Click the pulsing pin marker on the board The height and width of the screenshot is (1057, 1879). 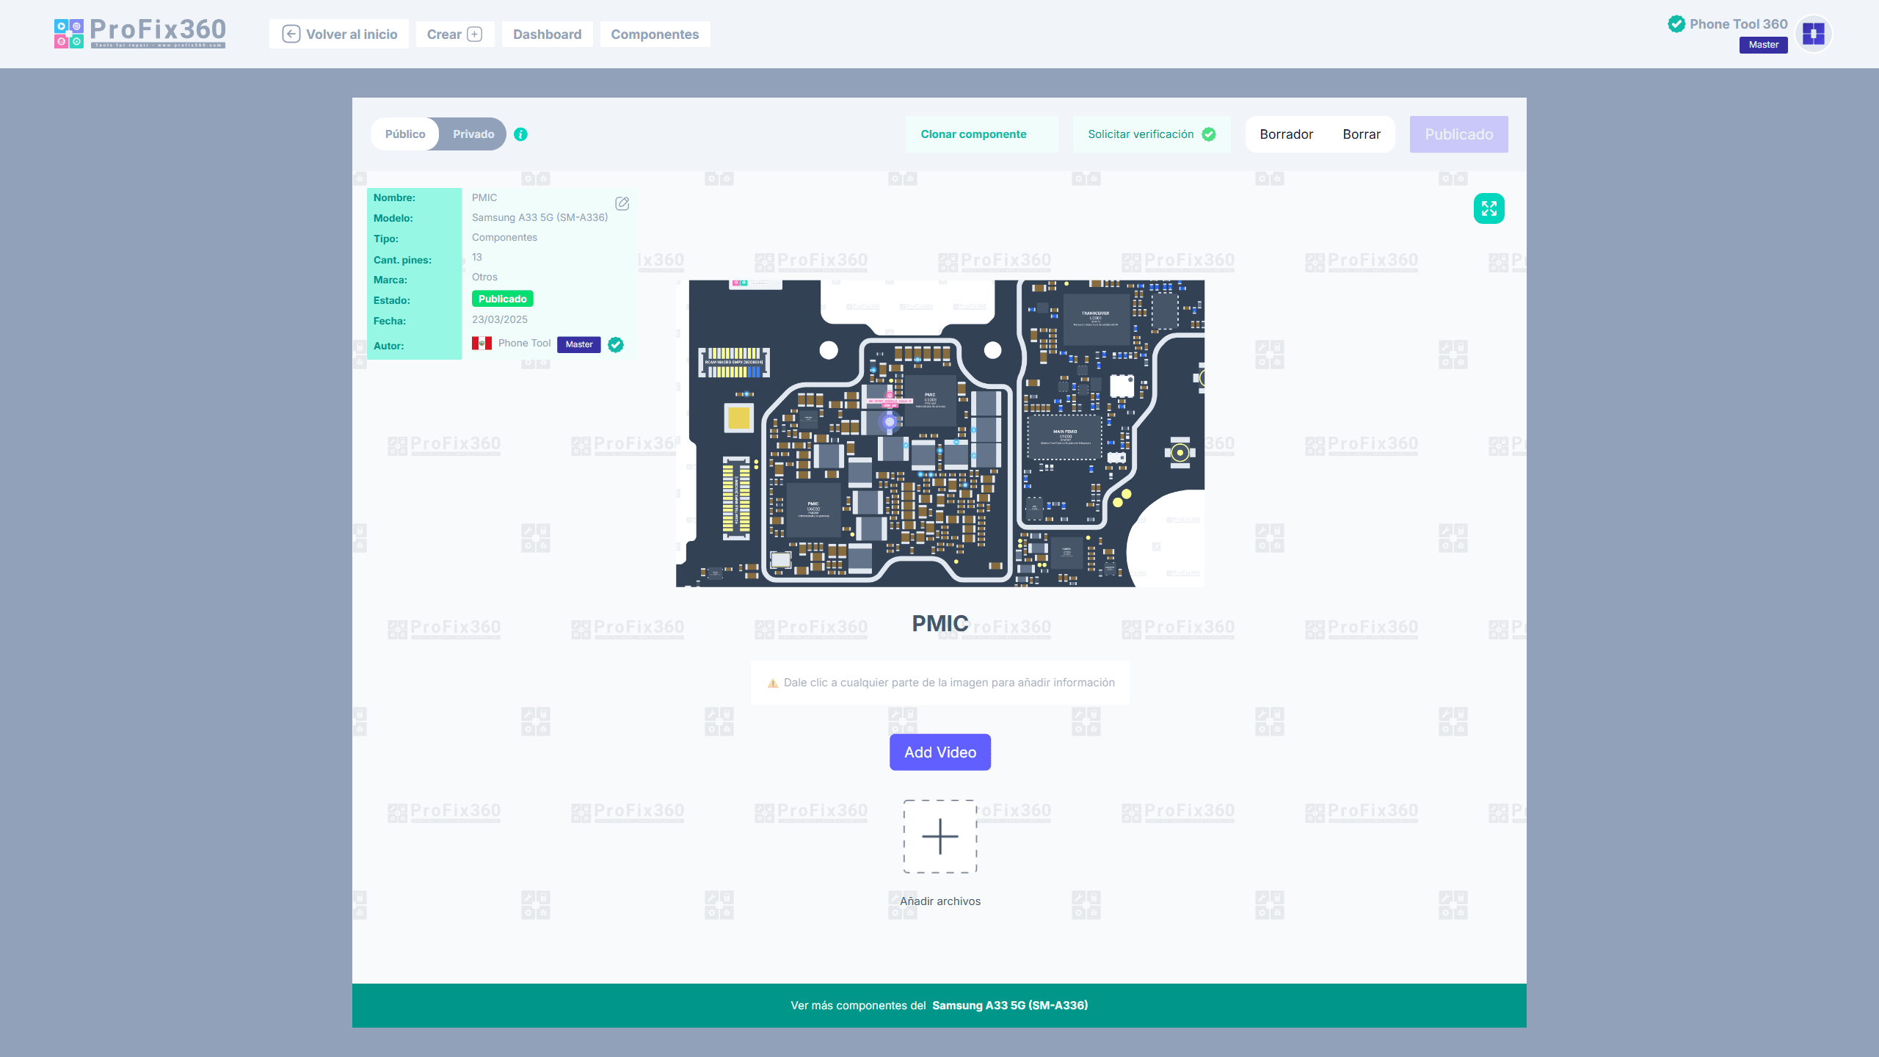[890, 422]
